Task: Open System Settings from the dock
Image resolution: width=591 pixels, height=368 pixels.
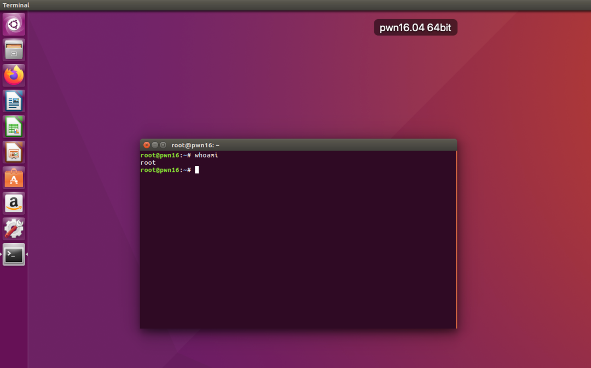Action: [13, 228]
